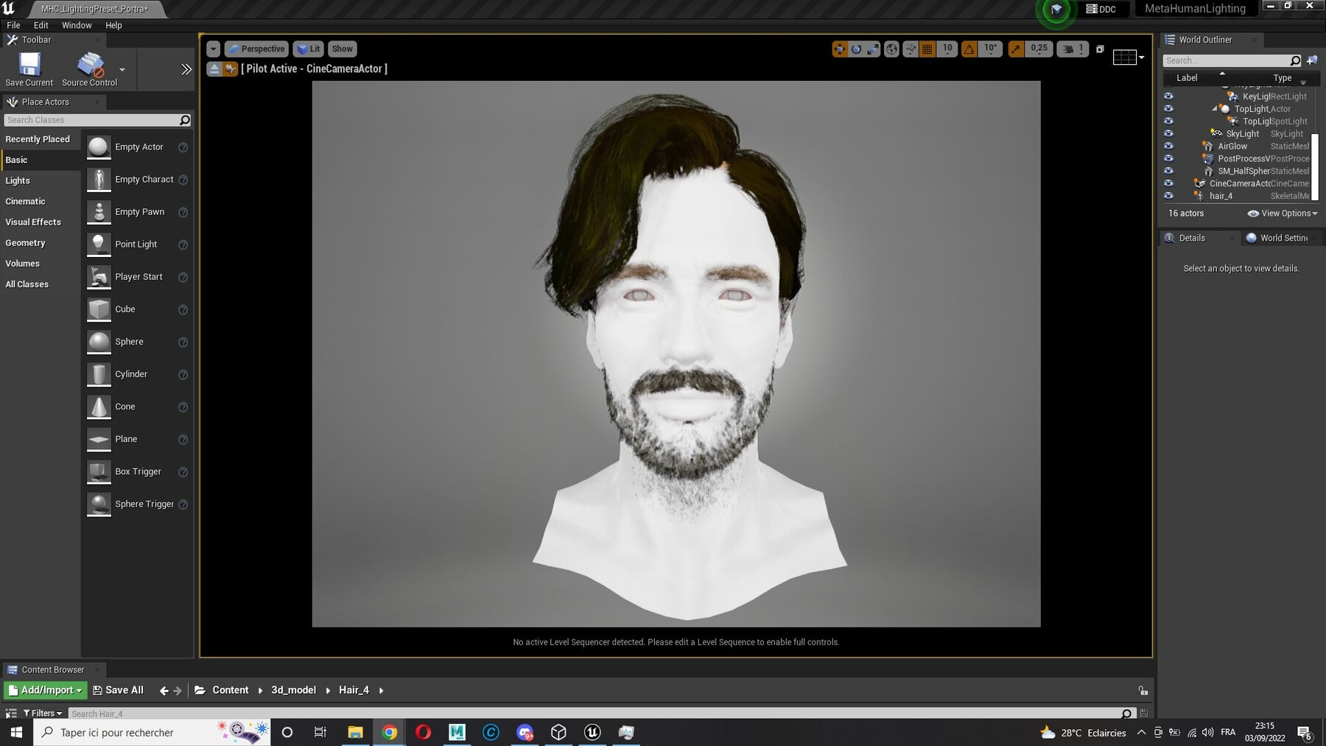Open the Help menu

point(113,25)
